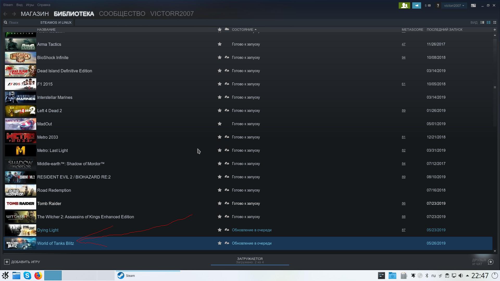
Task: Sort by the Состояние column header
Action: tap(242, 30)
